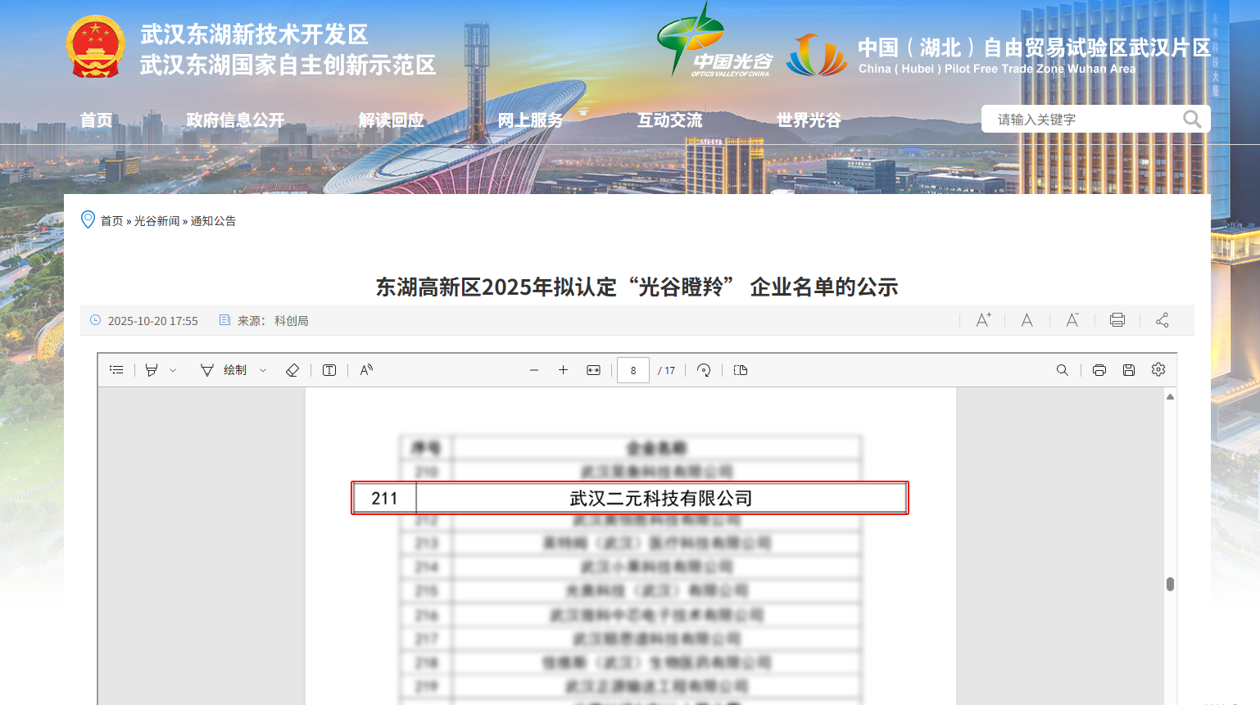Expand the highlighter options dropdown arrow

pyautogui.click(x=173, y=370)
